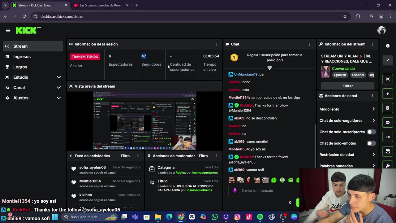Viewport: 396px width, 223px height.
Task: Bookmark this page with the star icon
Action: pyautogui.click(x=345, y=16)
